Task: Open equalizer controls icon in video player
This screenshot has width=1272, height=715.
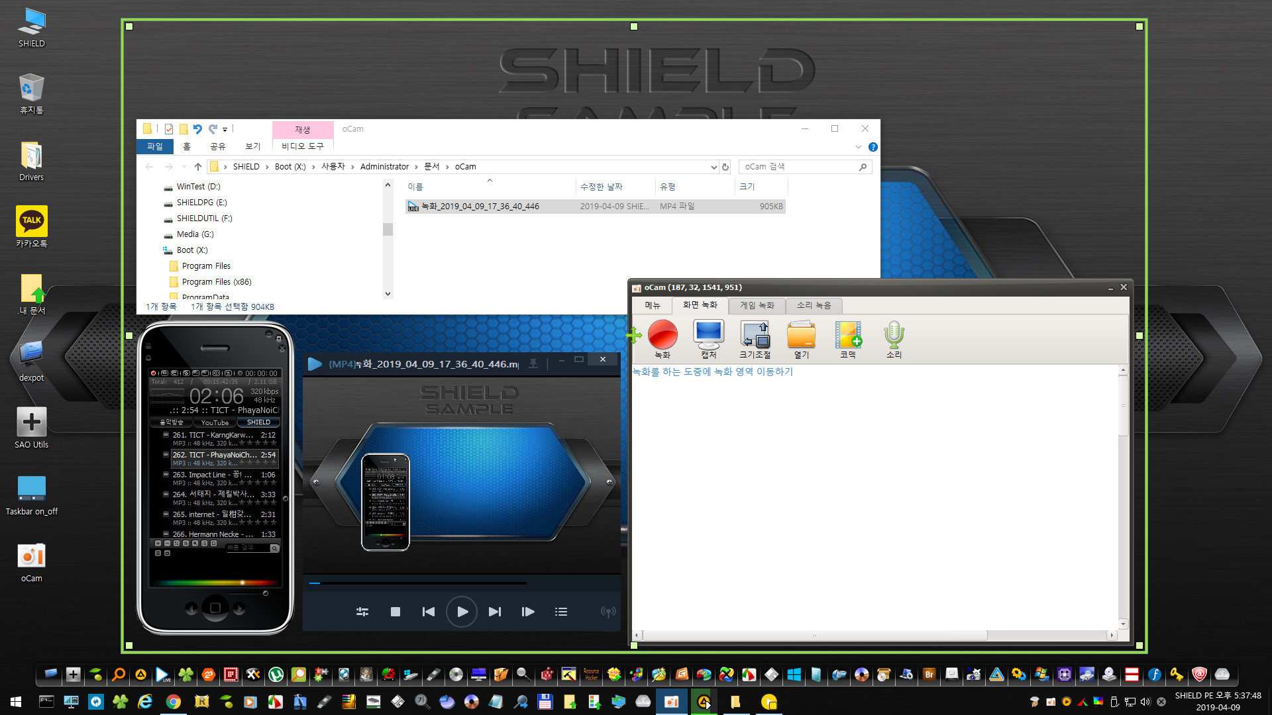Action: [x=362, y=612]
